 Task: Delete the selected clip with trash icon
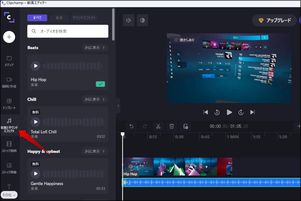172,126
